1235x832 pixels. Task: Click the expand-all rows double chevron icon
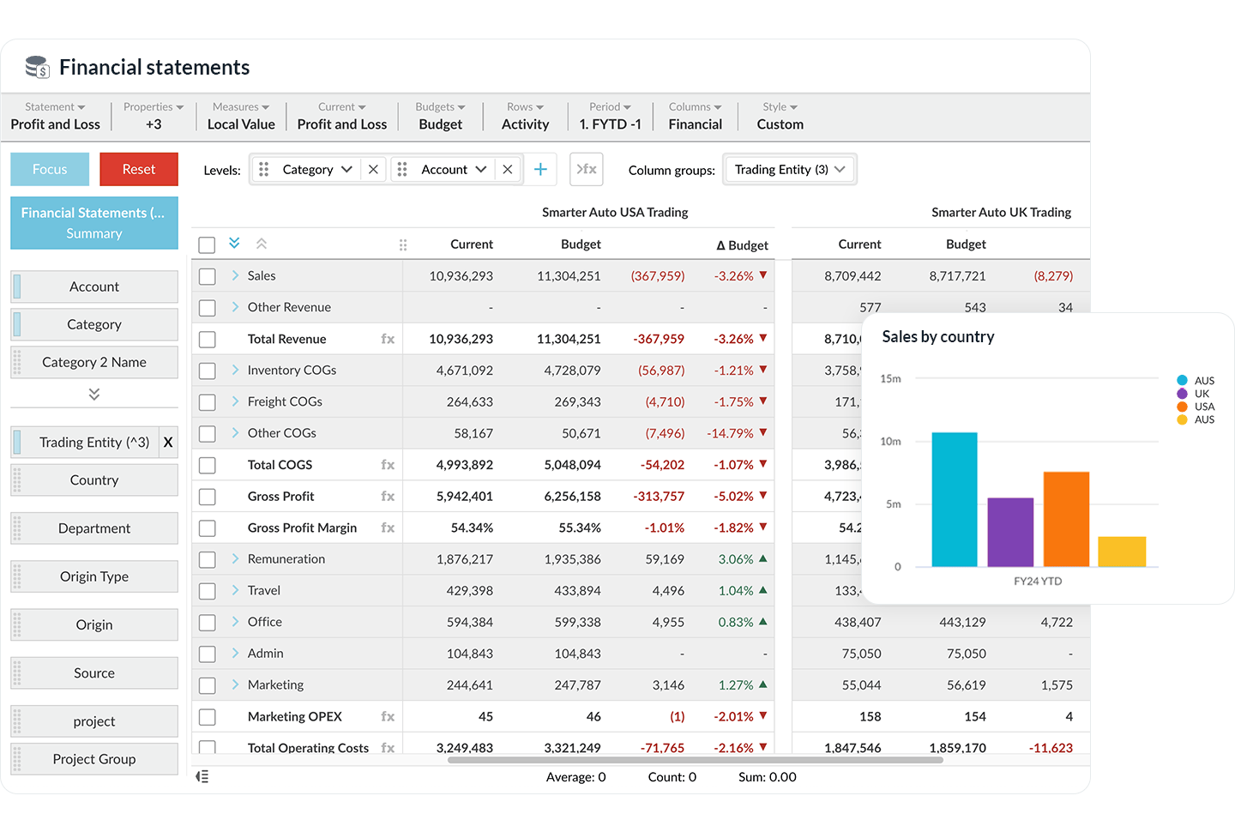[233, 244]
